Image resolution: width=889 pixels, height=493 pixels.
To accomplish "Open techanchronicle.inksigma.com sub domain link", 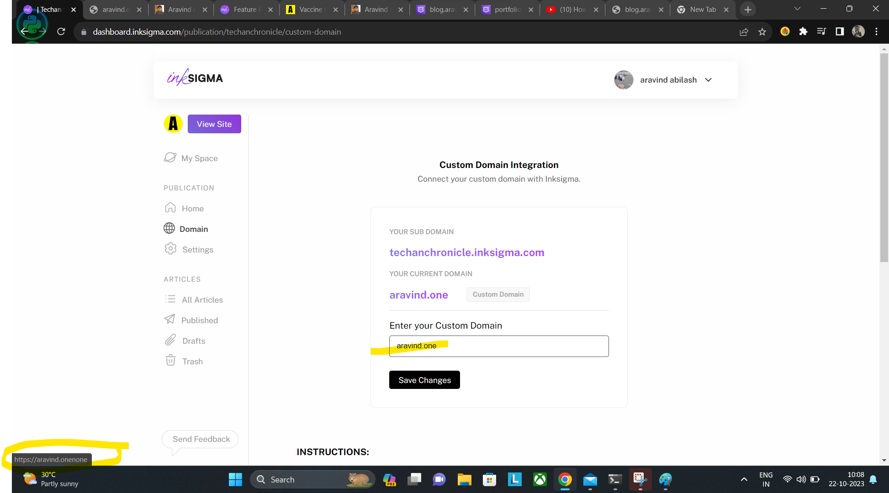I will pyautogui.click(x=466, y=252).
